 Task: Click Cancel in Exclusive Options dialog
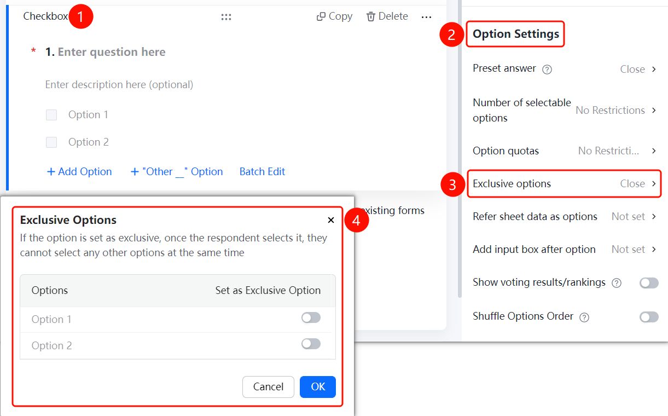[x=268, y=387]
